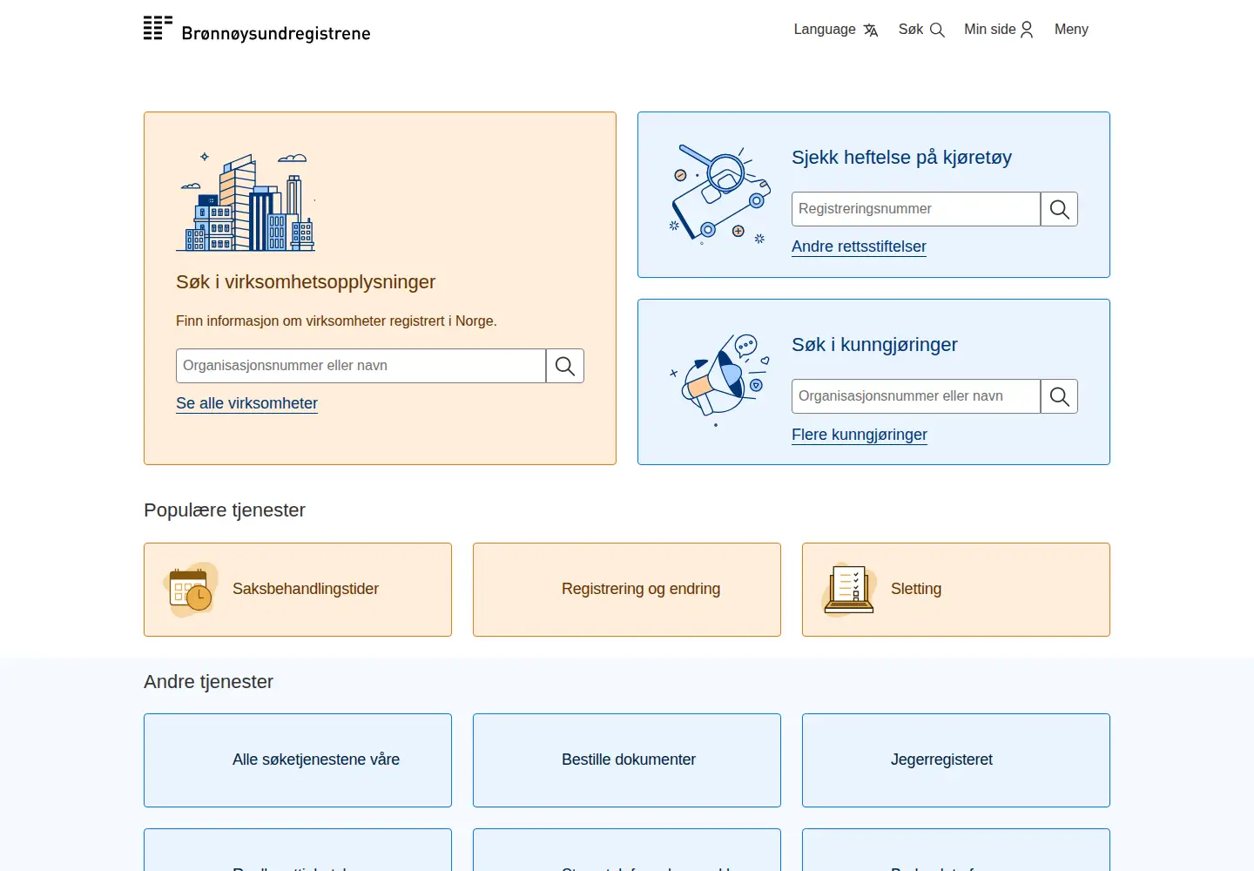Image resolution: width=1254 pixels, height=871 pixels.
Task: Click the calendar clock icon
Action: [191, 590]
